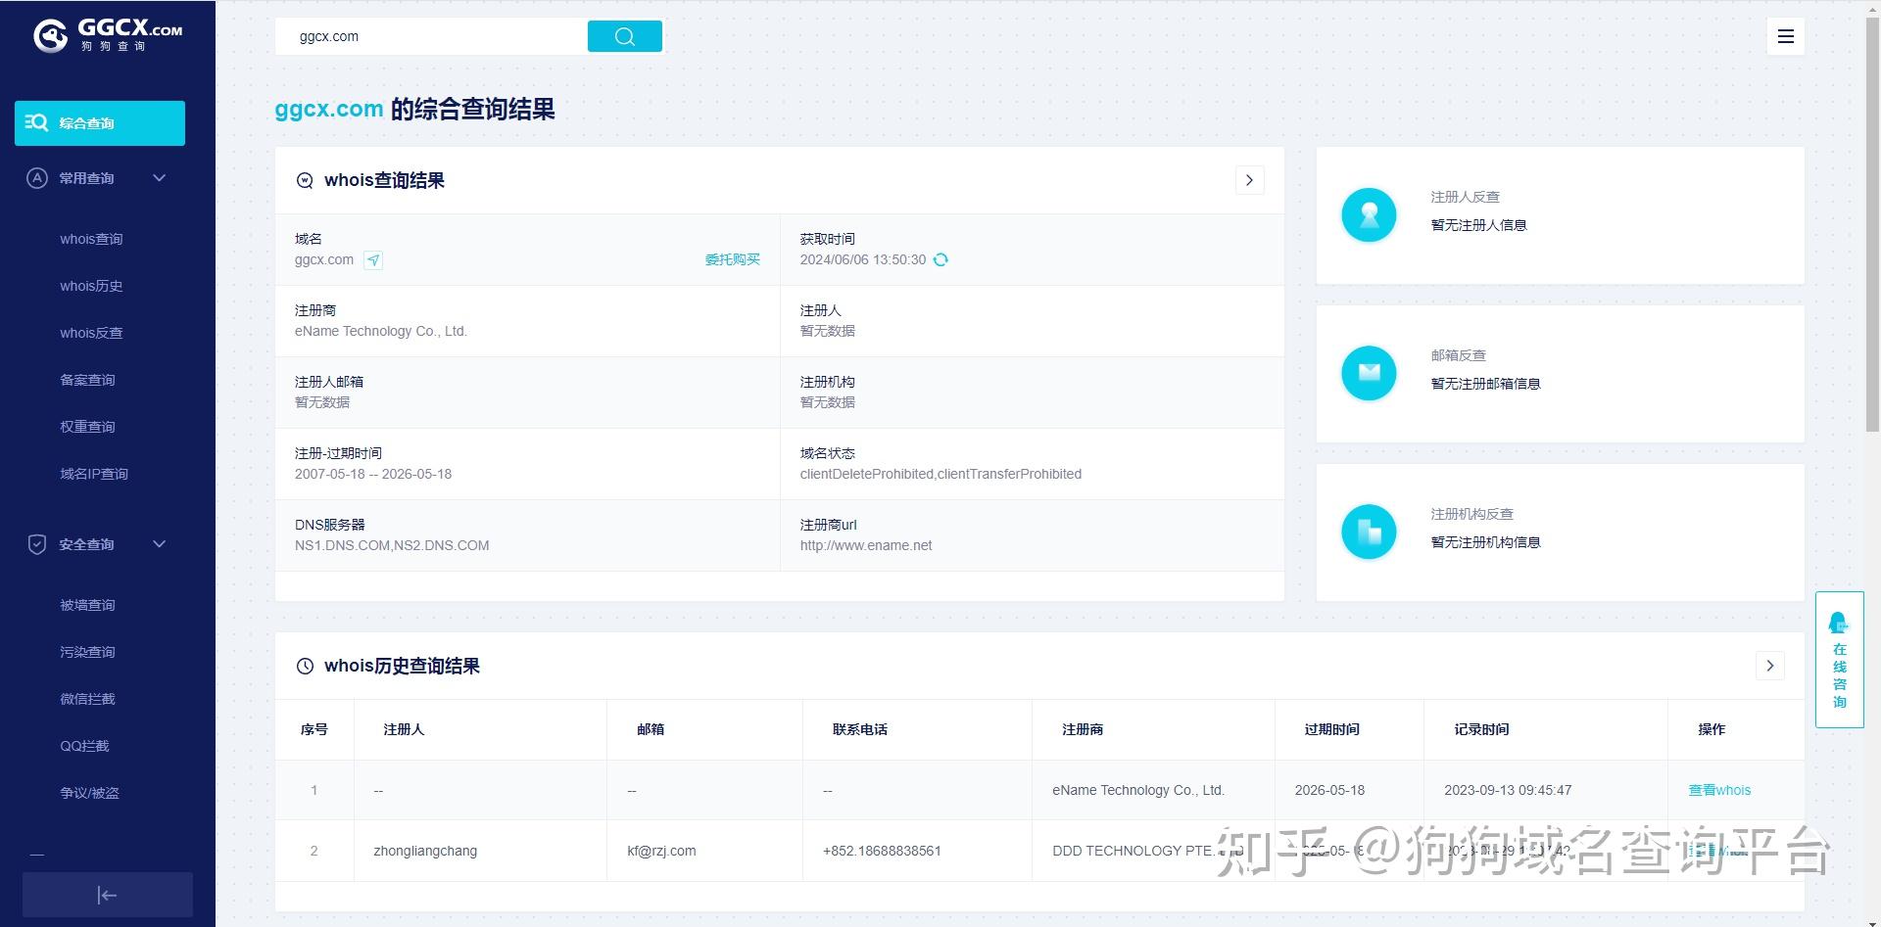Viewport: 1881px width, 927px height.
Task: Collapse the 常用查询 menu chevron
Action: pyautogui.click(x=160, y=178)
